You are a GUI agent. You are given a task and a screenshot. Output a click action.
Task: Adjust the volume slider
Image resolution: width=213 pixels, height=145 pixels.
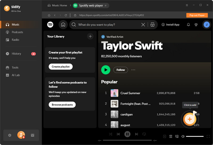pyautogui.click(x=195, y=136)
